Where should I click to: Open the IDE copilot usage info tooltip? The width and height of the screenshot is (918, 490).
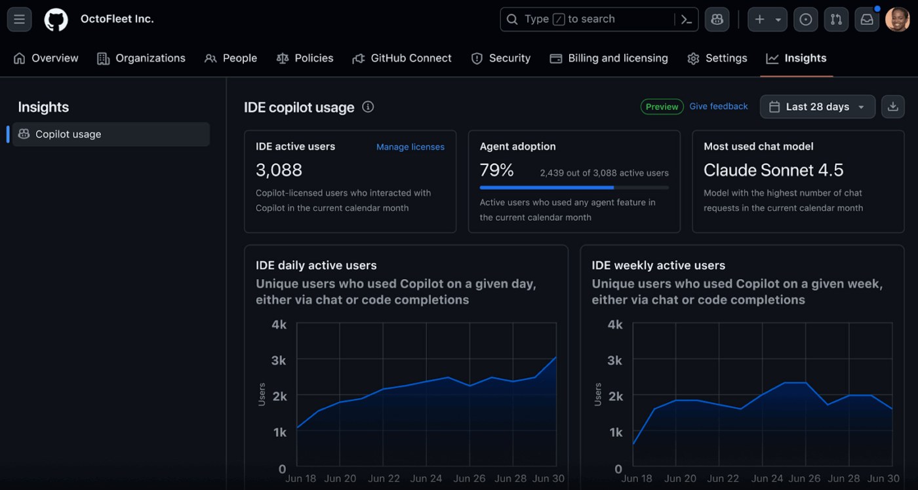coord(367,106)
